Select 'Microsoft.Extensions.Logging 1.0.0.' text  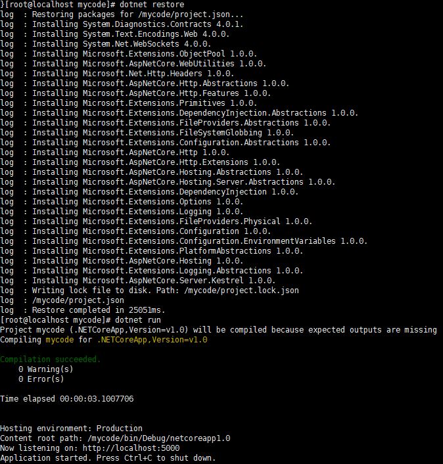[x=163, y=212]
